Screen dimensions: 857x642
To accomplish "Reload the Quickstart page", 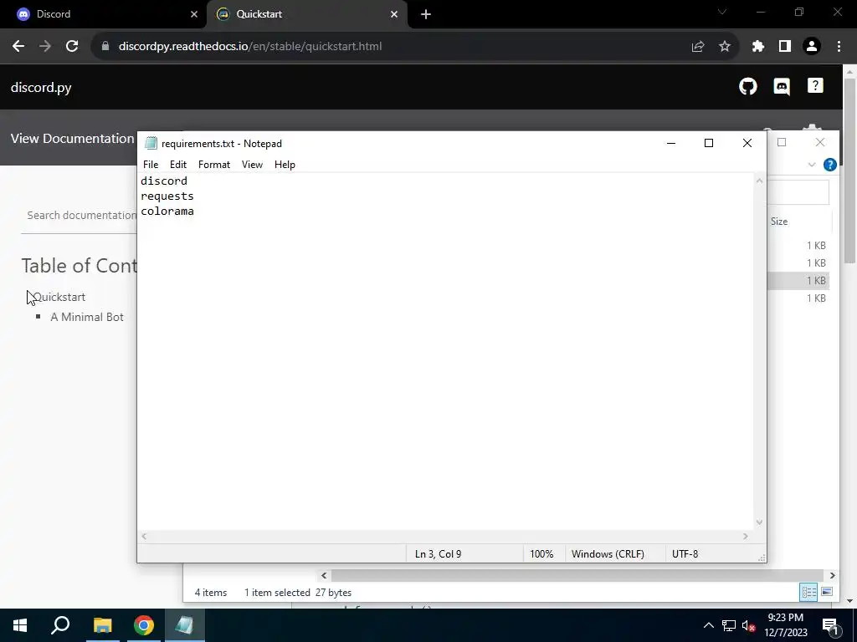I will click(x=72, y=47).
